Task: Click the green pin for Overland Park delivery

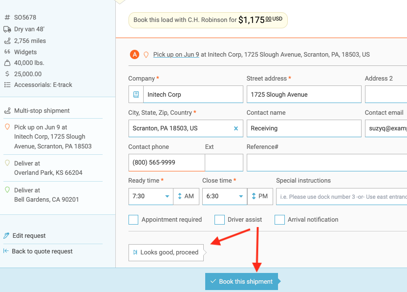Action: point(7,163)
